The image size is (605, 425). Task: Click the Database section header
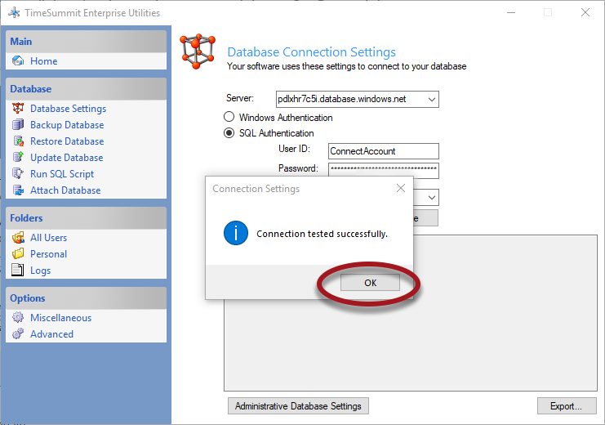click(86, 89)
